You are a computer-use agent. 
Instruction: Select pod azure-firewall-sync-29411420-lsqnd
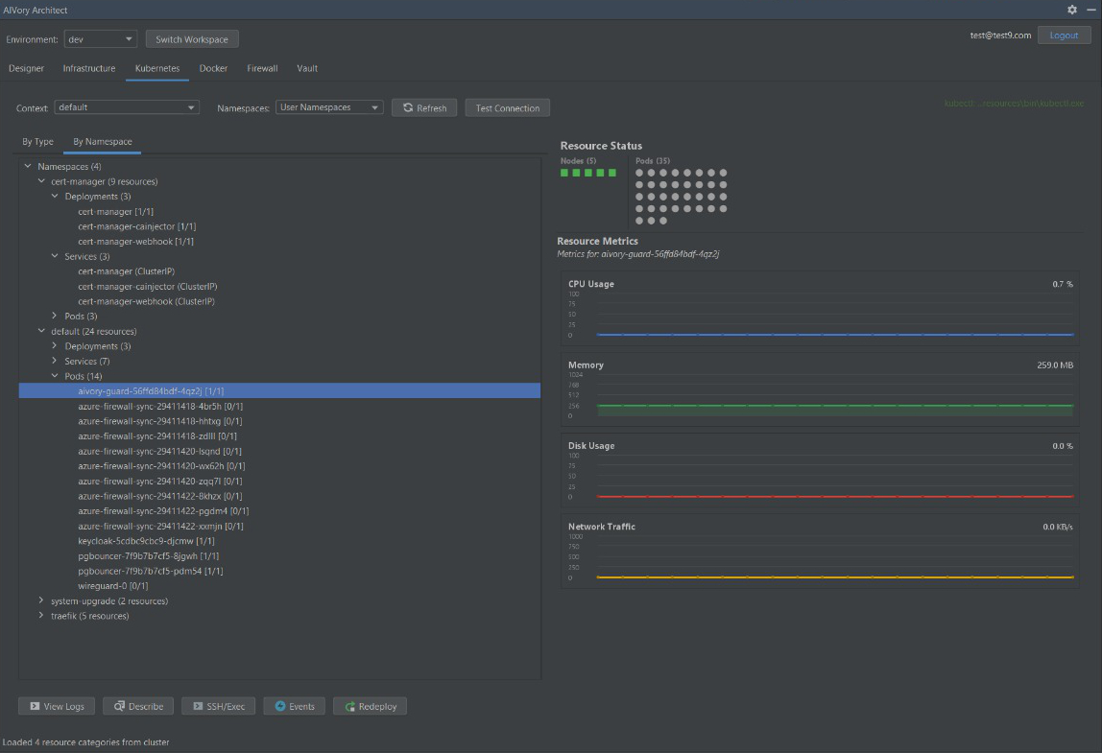click(x=159, y=451)
